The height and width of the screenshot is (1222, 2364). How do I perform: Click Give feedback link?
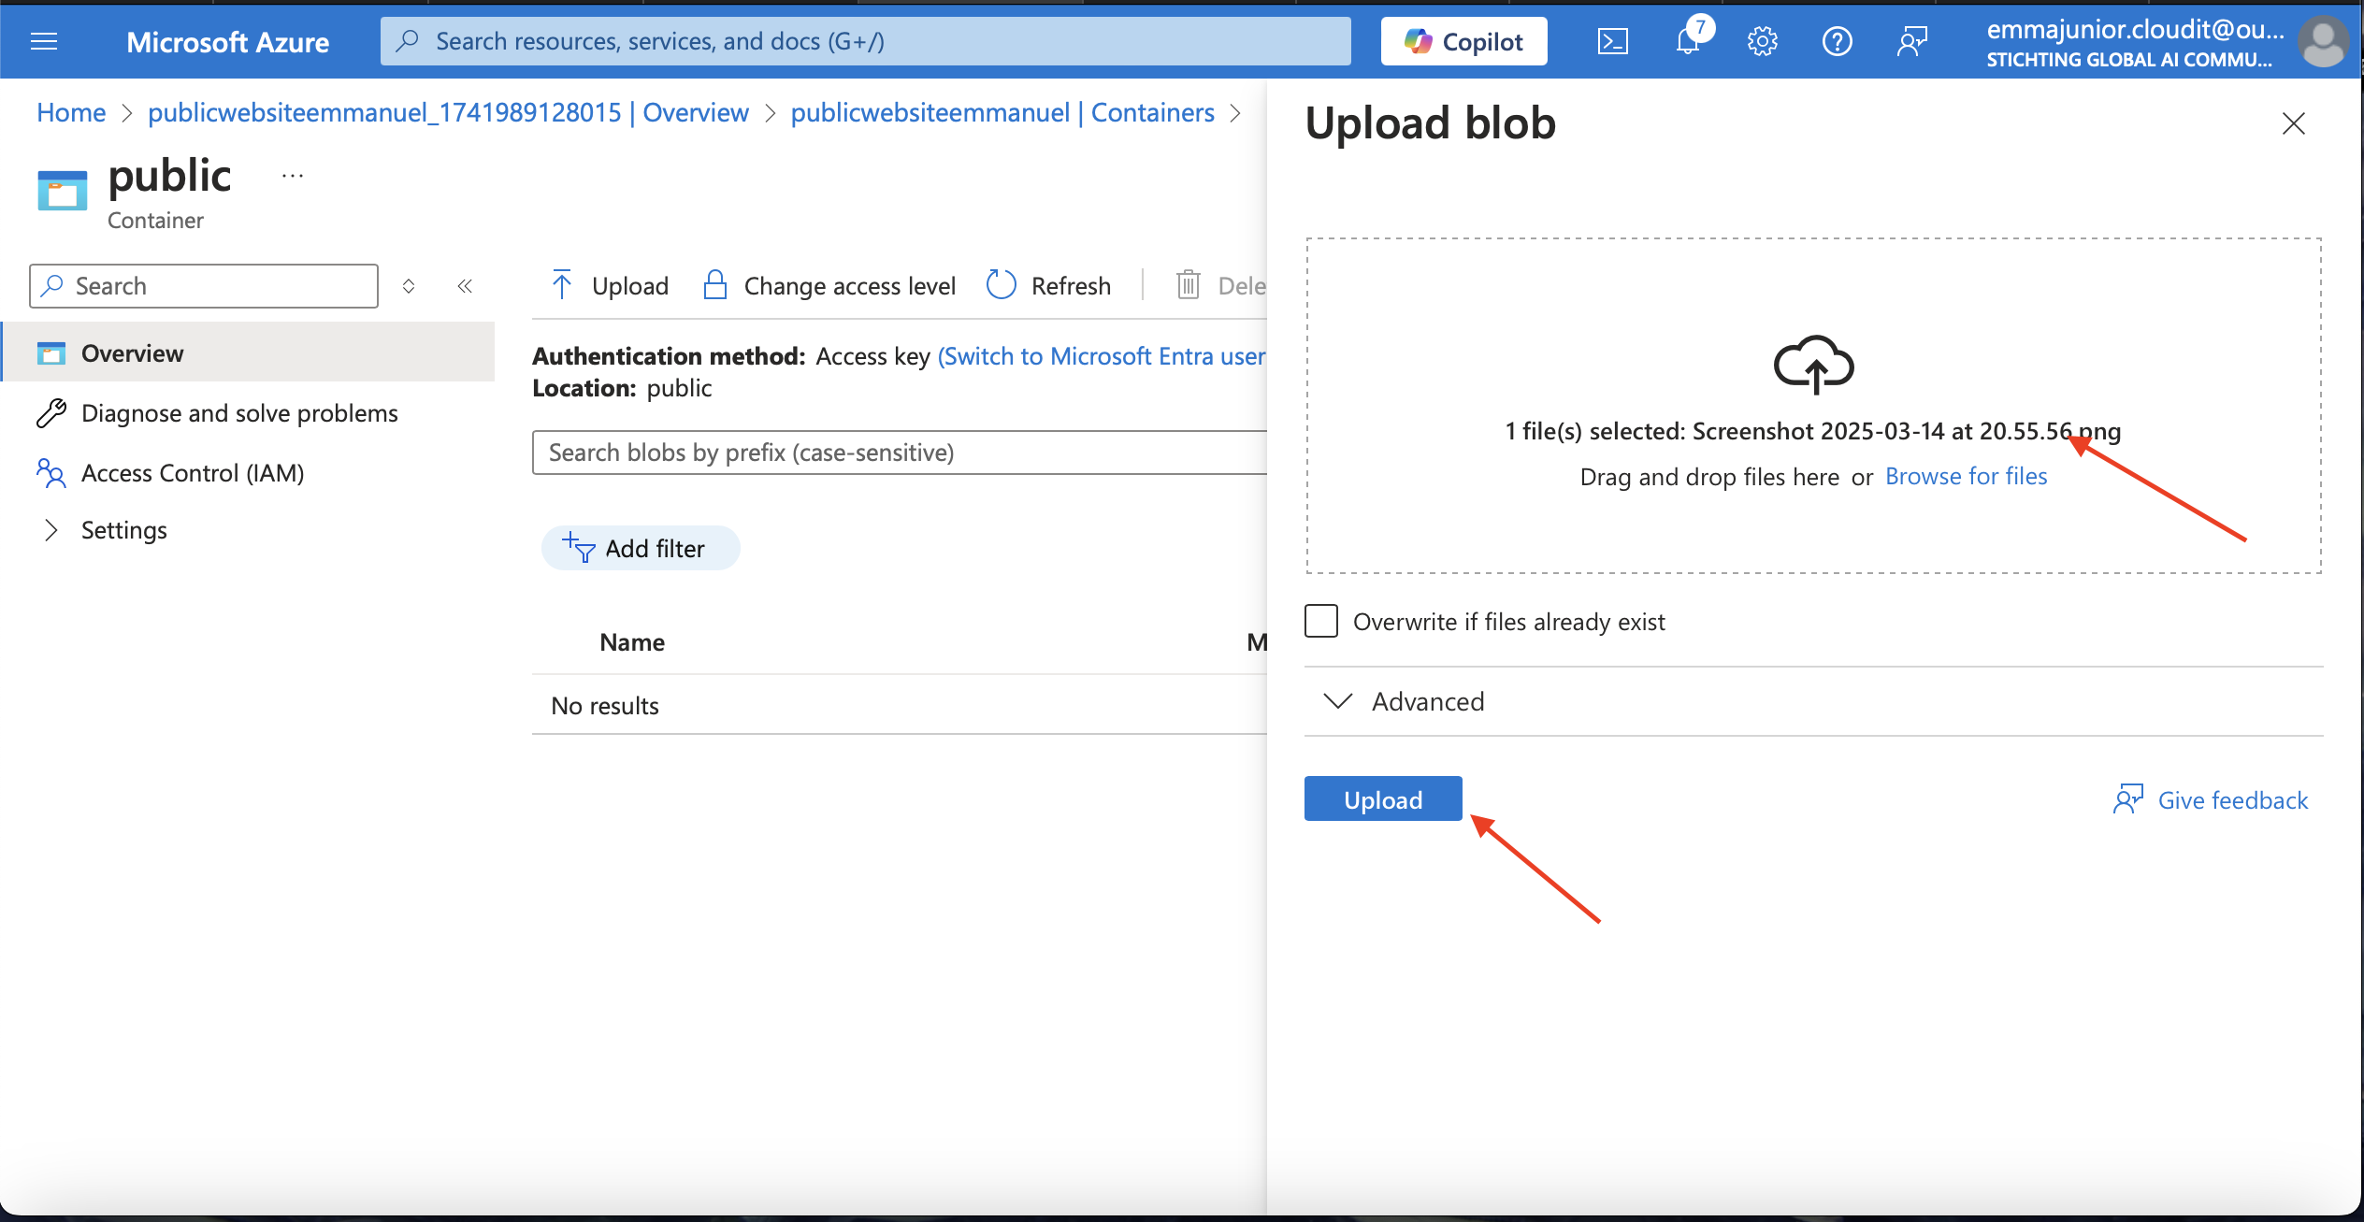(2232, 800)
